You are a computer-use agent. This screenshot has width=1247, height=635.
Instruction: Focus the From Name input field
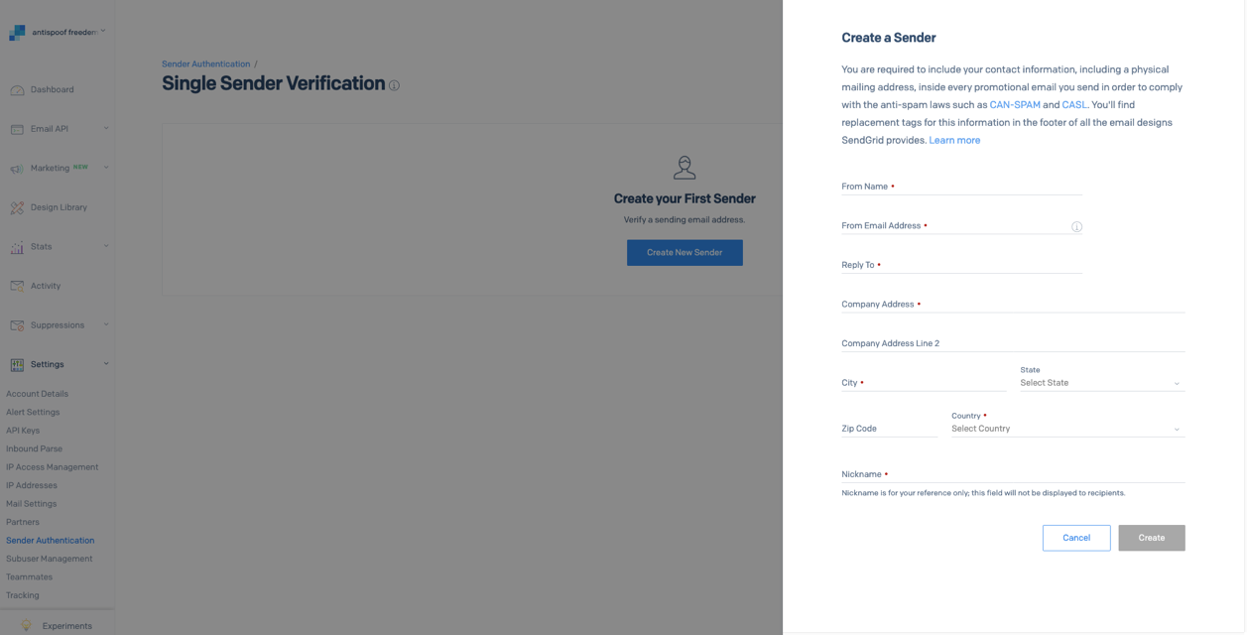coord(960,187)
